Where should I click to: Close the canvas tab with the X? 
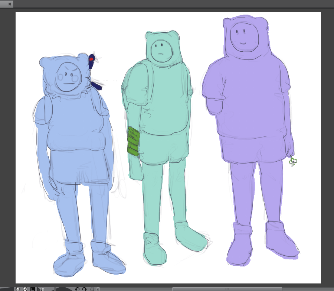point(10,4)
